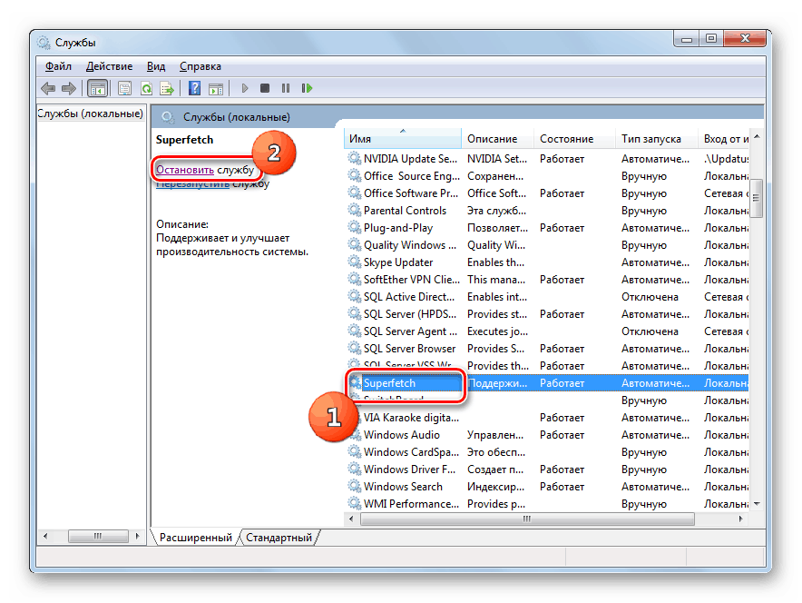Select the SQL Active Direct... service

547,296
